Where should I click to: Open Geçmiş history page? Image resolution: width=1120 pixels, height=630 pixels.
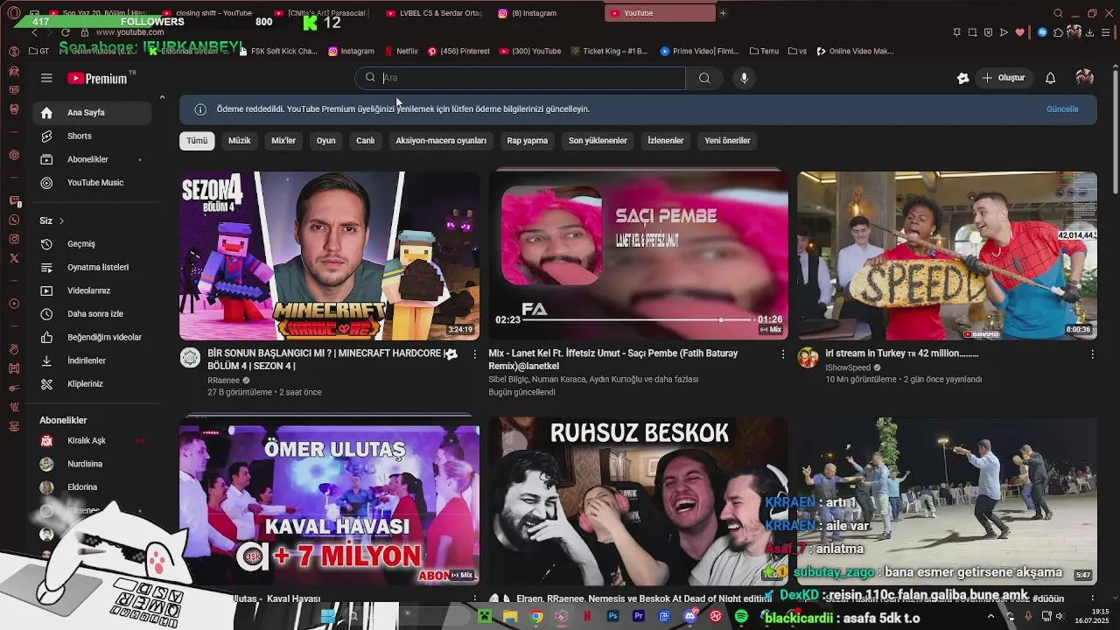click(x=92, y=244)
